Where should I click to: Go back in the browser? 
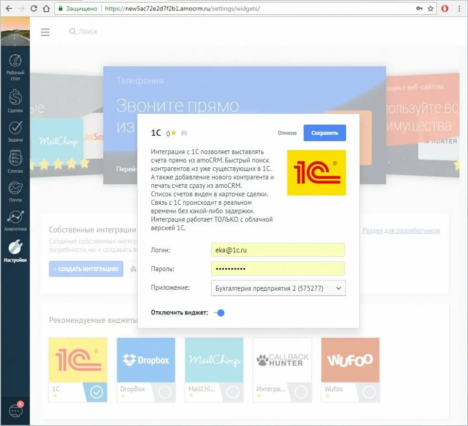9,8
